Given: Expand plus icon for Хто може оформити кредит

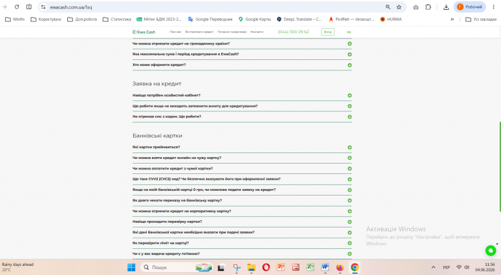Looking at the screenshot, I should pyautogui.click(x=350, y=65).
